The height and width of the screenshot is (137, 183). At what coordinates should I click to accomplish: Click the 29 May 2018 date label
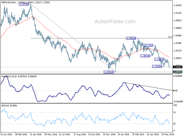tap(50, 134)
